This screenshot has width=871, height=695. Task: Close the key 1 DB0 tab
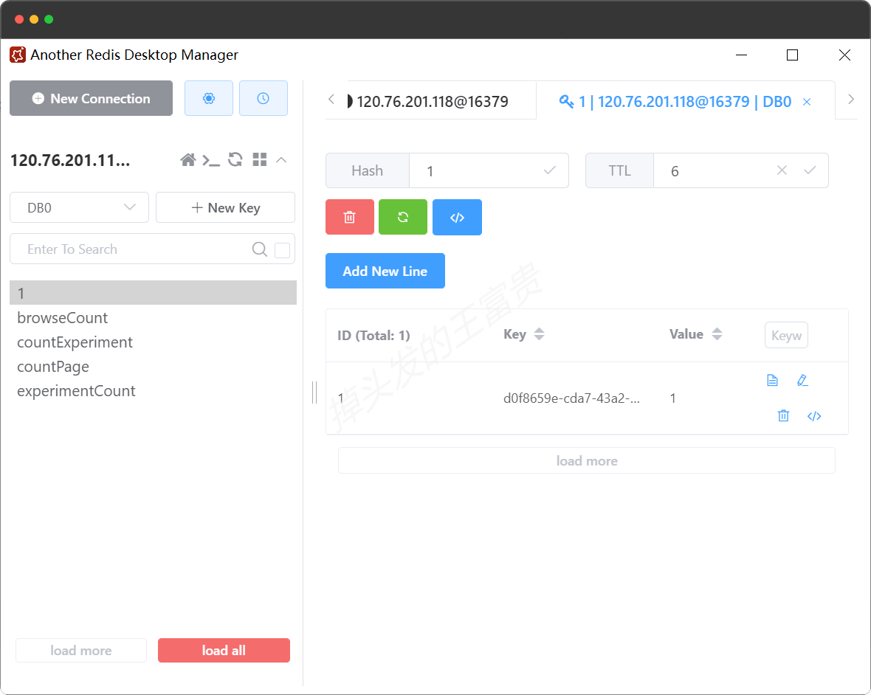[807, 102]
